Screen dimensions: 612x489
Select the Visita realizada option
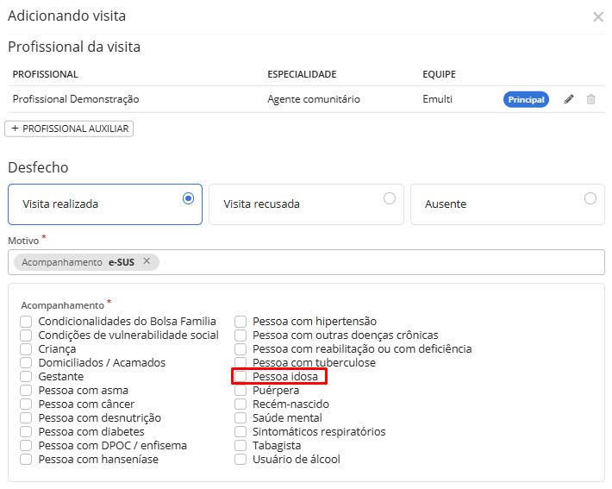(x=105, y=204)
